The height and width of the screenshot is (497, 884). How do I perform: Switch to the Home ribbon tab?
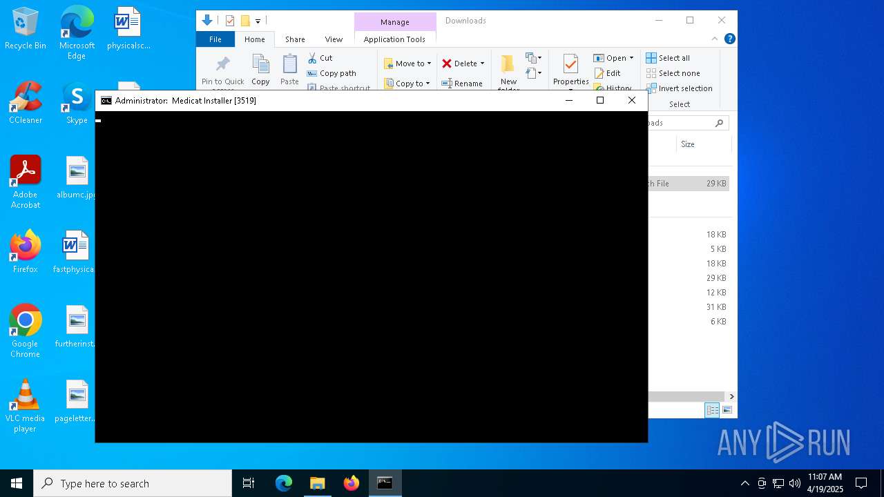click(254, 39)
